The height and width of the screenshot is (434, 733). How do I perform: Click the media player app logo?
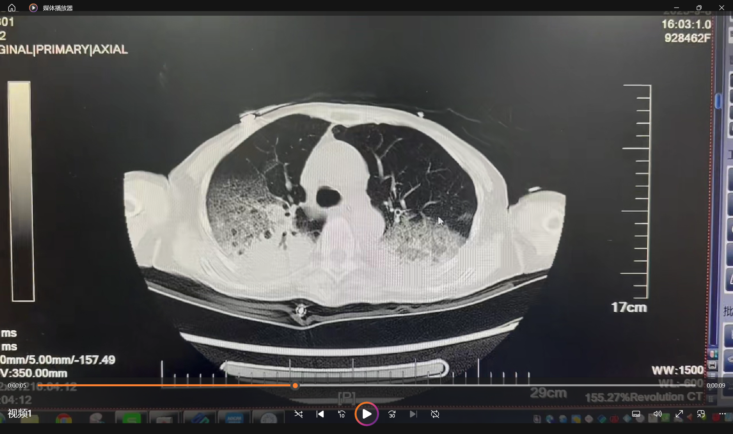pyautogui.click(x=33, y=8)
